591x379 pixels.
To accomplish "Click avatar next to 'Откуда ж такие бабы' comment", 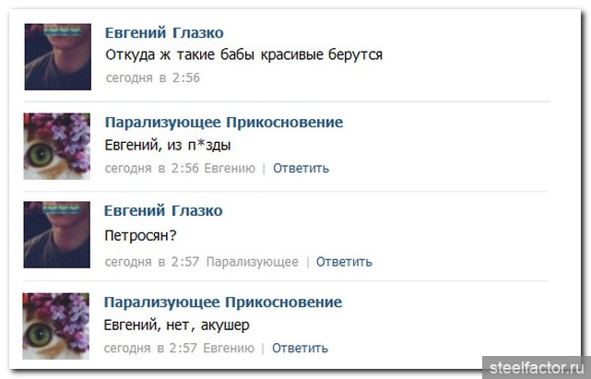I will 56,56.
